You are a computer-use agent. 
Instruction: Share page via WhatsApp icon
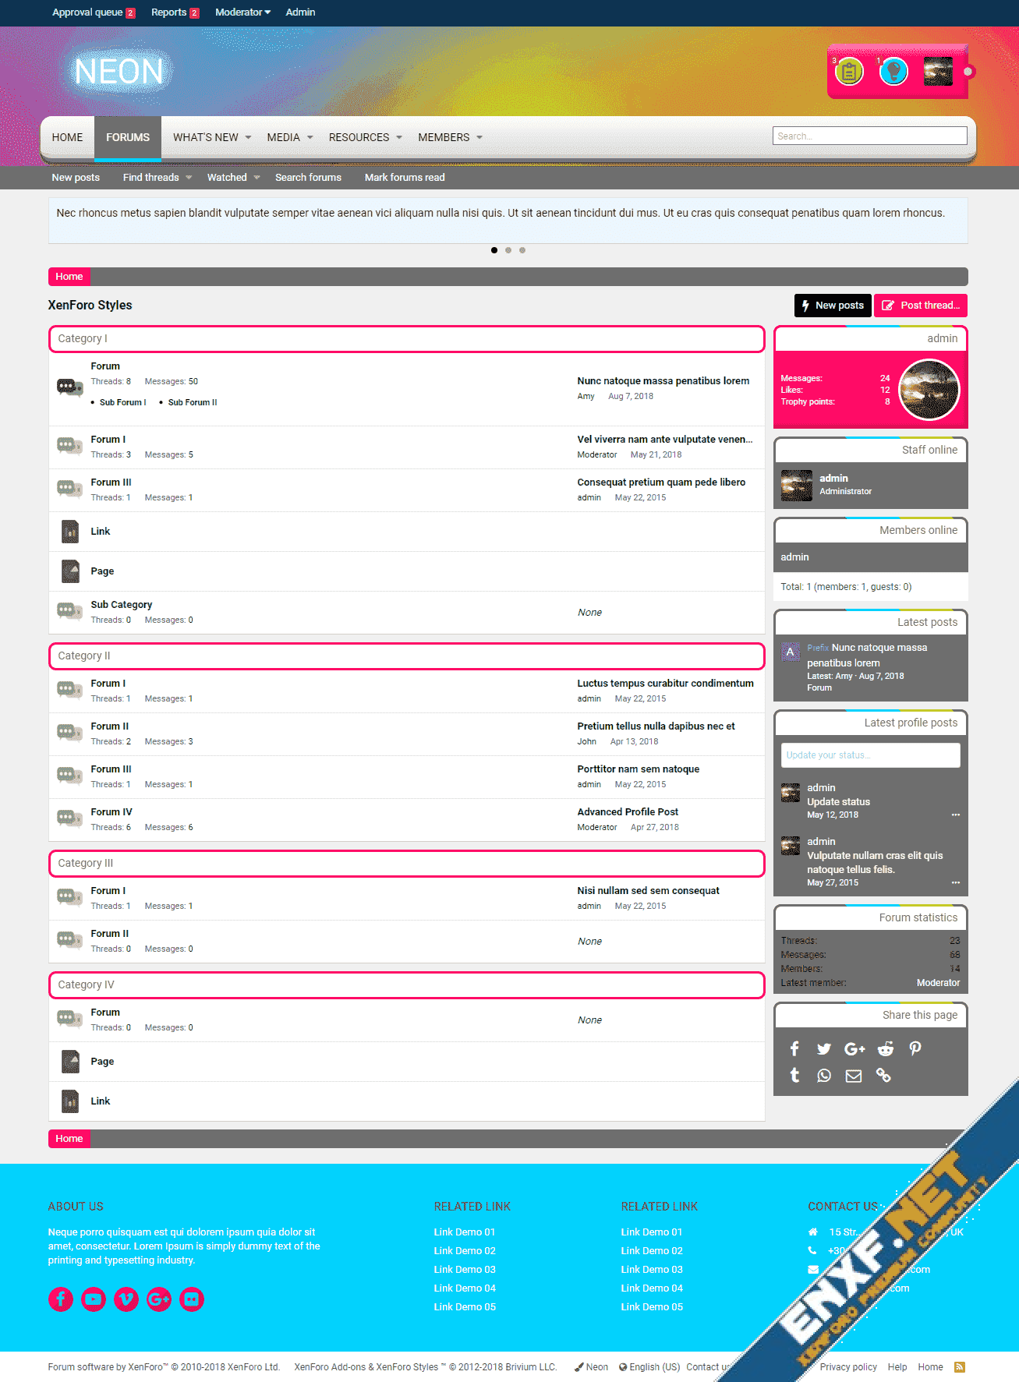point(824,1076)
